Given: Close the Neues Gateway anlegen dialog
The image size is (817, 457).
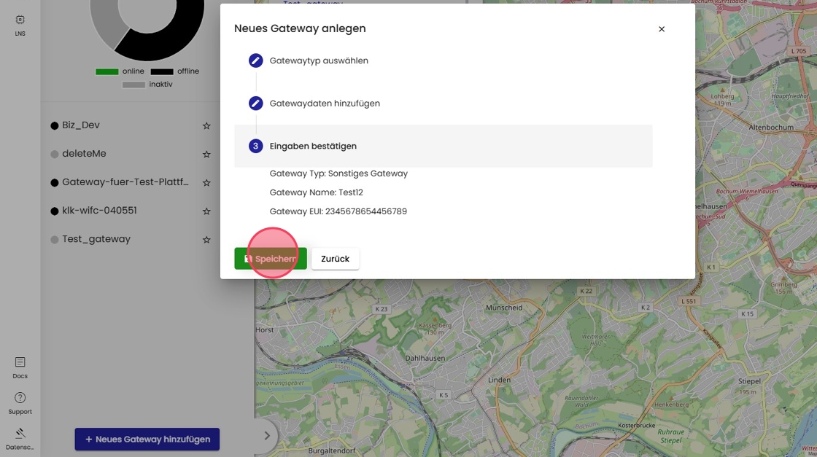Looking at the screenshot, I should (662, 29).
